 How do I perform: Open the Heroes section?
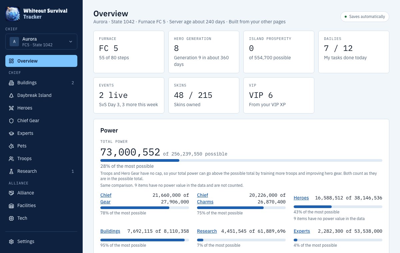(41, 108)
